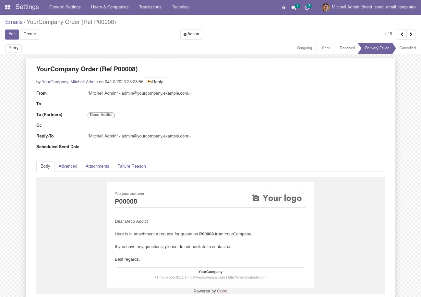Go to the previous email record
Screen dimensions: 421x297
click(x=402, y=34)
